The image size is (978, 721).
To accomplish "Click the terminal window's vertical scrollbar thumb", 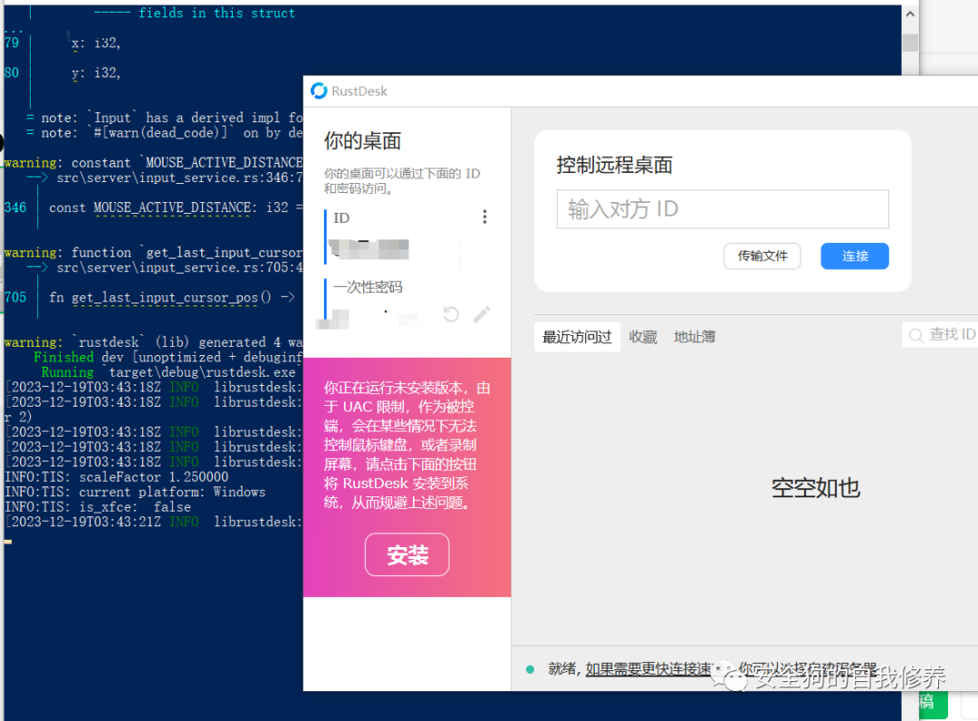I will 910,43.
